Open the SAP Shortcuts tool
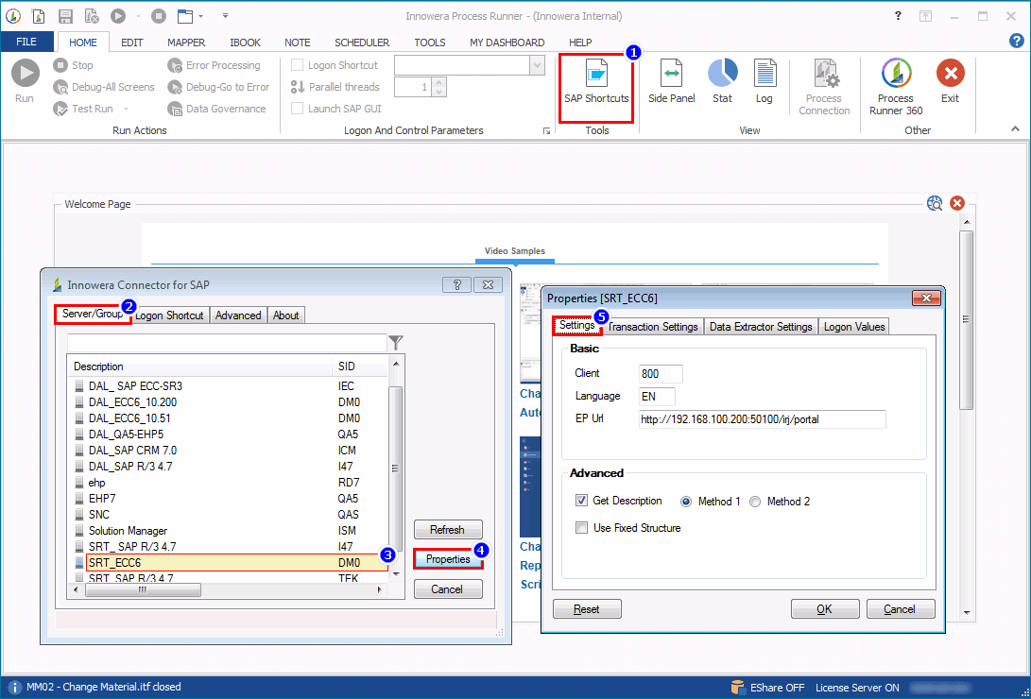The image size is (1031, 699). point(595,85)
